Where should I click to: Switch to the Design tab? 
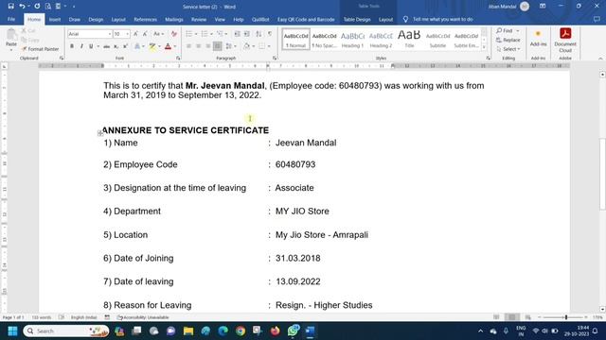coord(96,19)
